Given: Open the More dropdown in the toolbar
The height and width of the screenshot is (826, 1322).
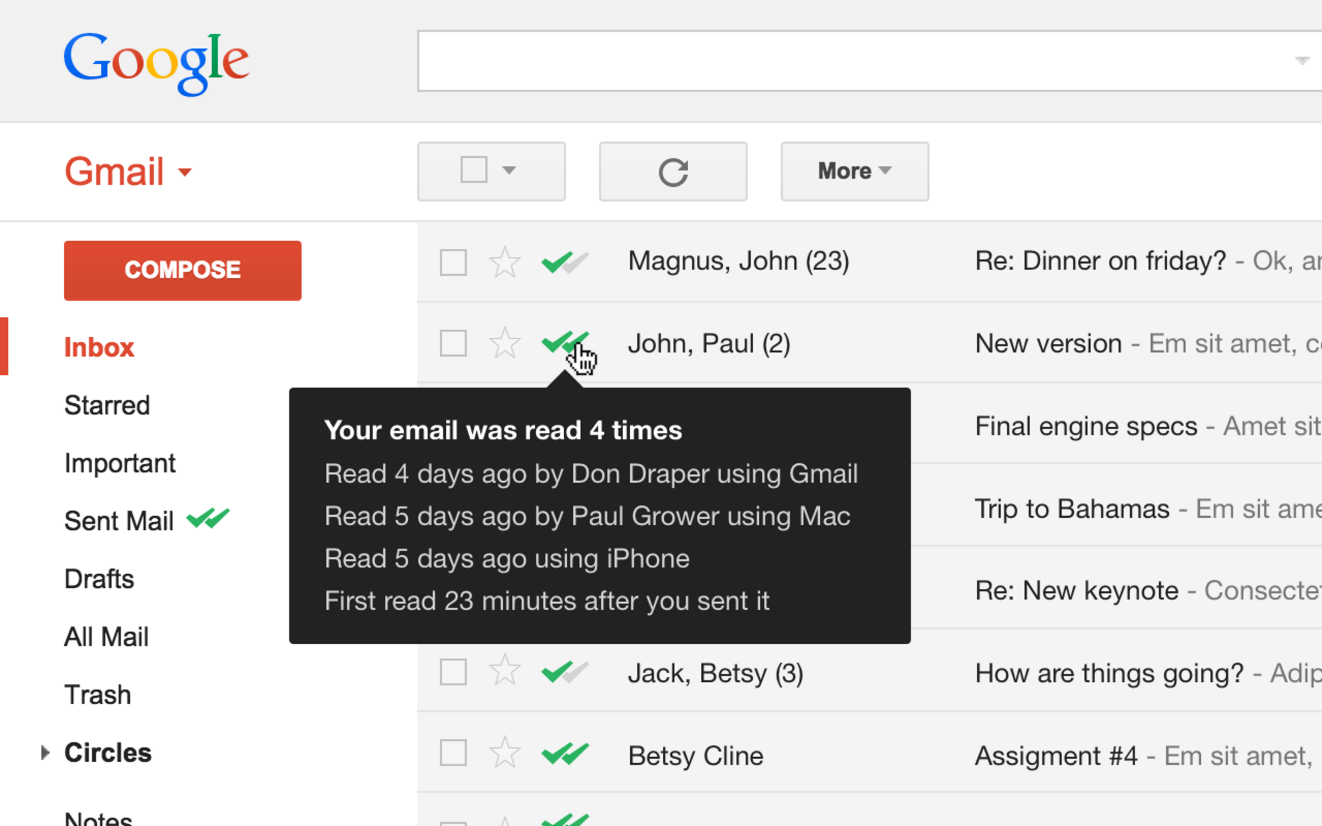Looking at the screenshot, I should [x=853, y=171].
